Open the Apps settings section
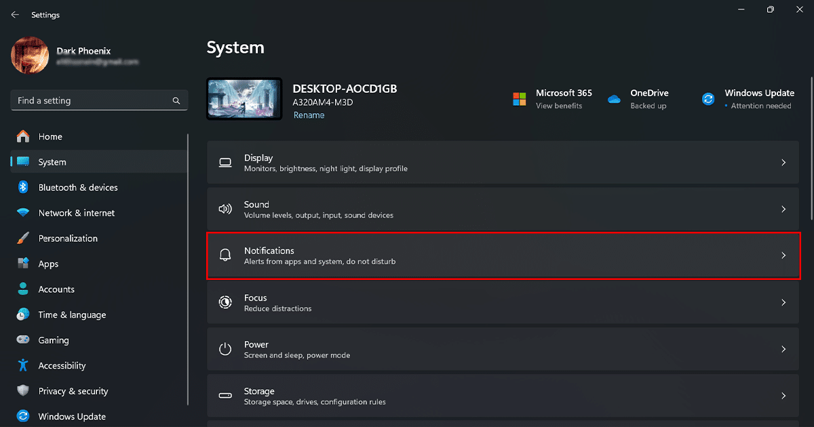The image size is (814, 427). pyautogui.click(x=48, y=264)
